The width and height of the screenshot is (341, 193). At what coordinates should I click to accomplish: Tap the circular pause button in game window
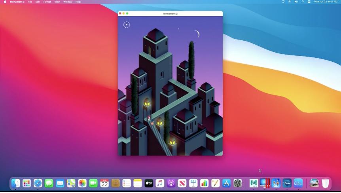tap(127, 25)
